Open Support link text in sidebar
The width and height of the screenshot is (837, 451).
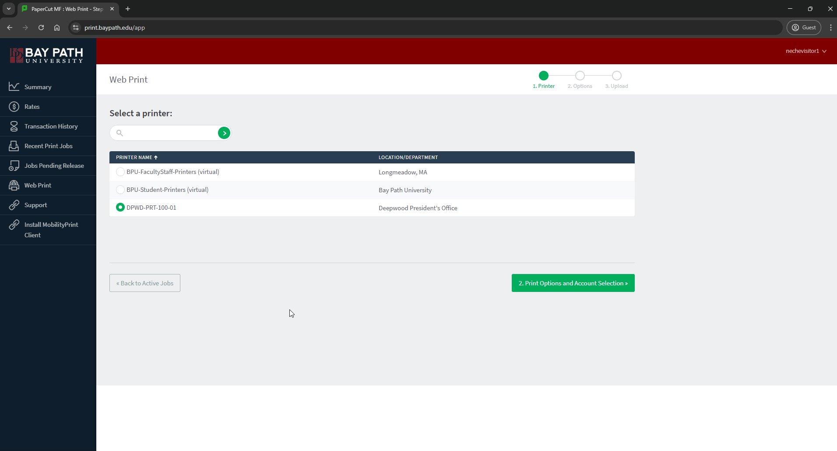tap(35, 205)
